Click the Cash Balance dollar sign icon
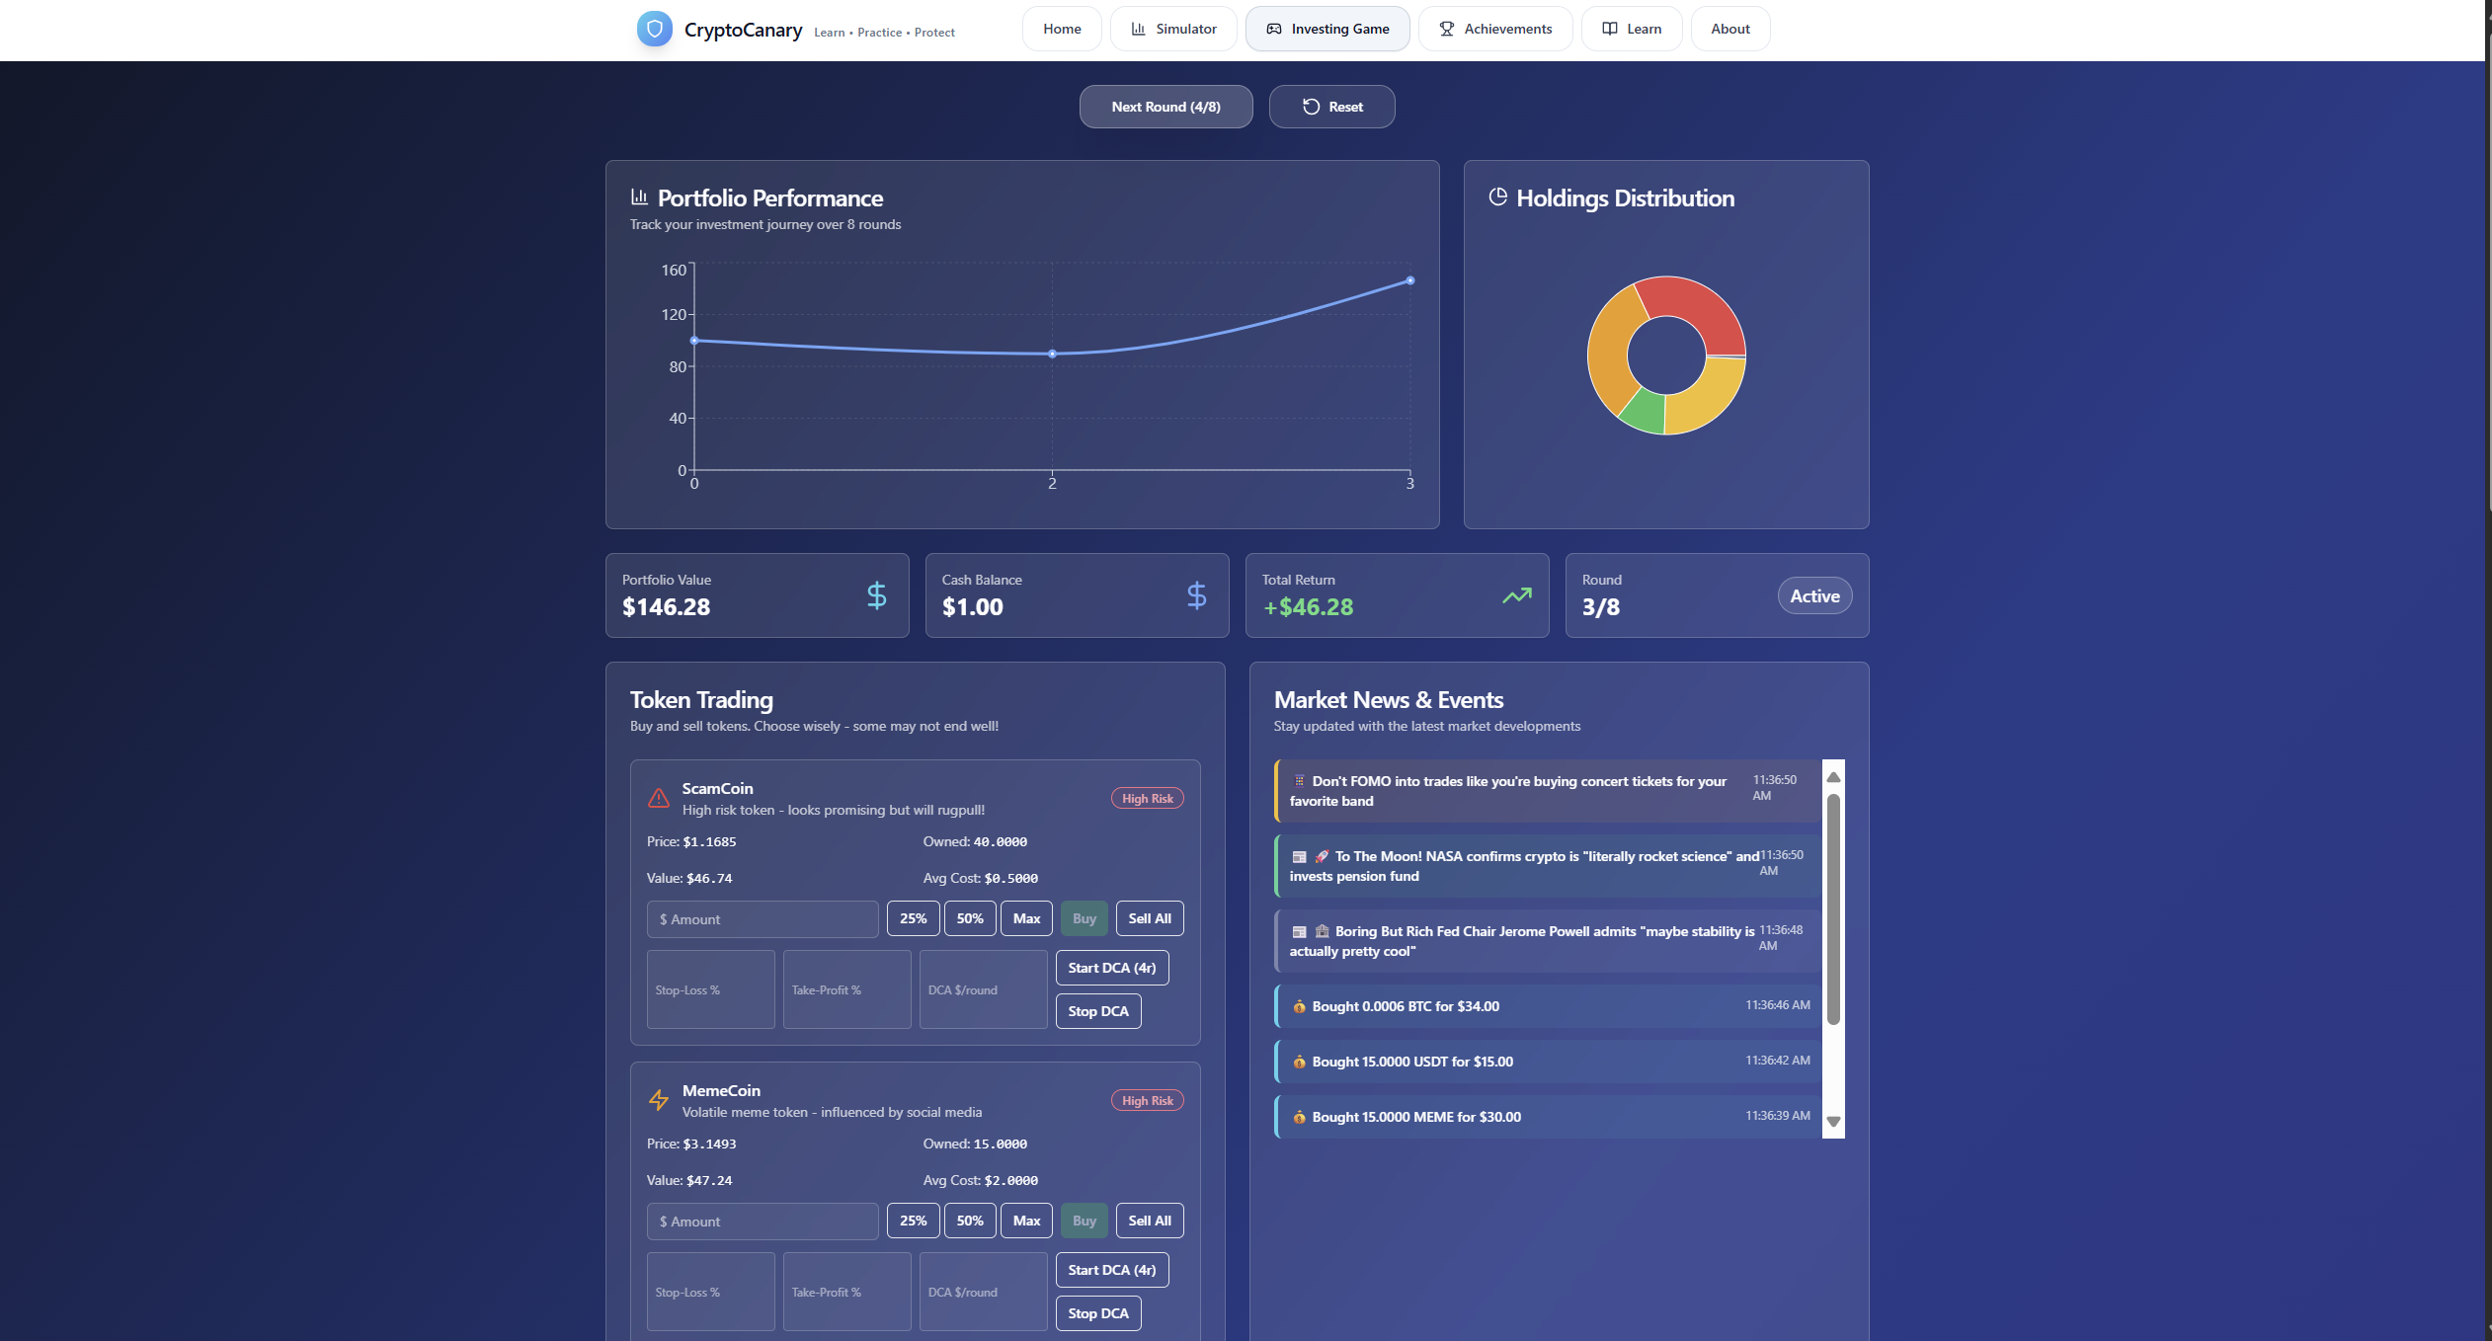 pyautogui.click(x=1196, y=595)
